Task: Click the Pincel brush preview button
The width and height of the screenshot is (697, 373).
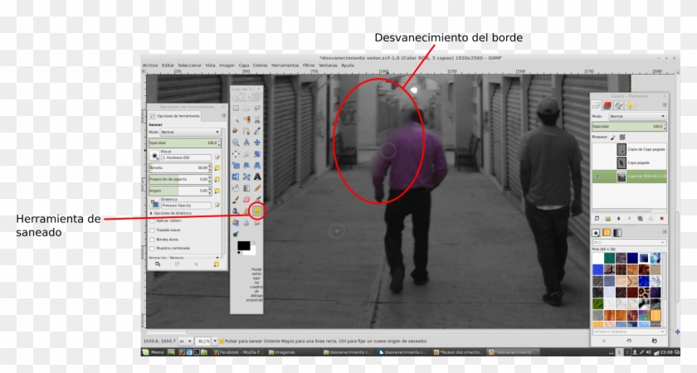Action: 154,156
